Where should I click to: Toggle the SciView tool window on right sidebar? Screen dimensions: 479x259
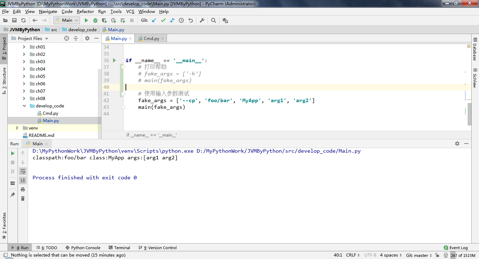point(475,78)
